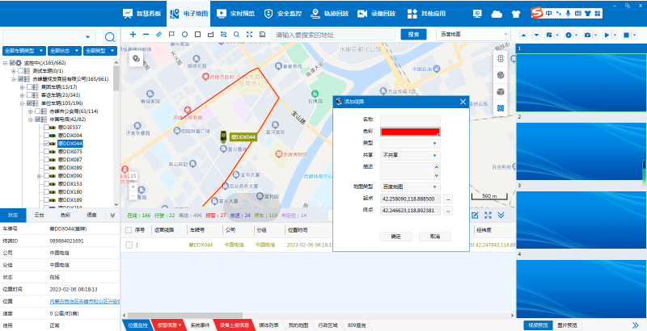Expand the 赤峰市公安局 tree node
Image resolution: width=647 pixels, height=331 pixels.
30,111
